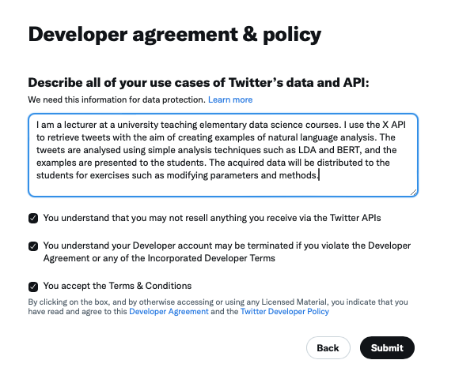Untick the accept Terms & Conditions checkbox
This screenshot has width=455, height=375.
point(33,287)
